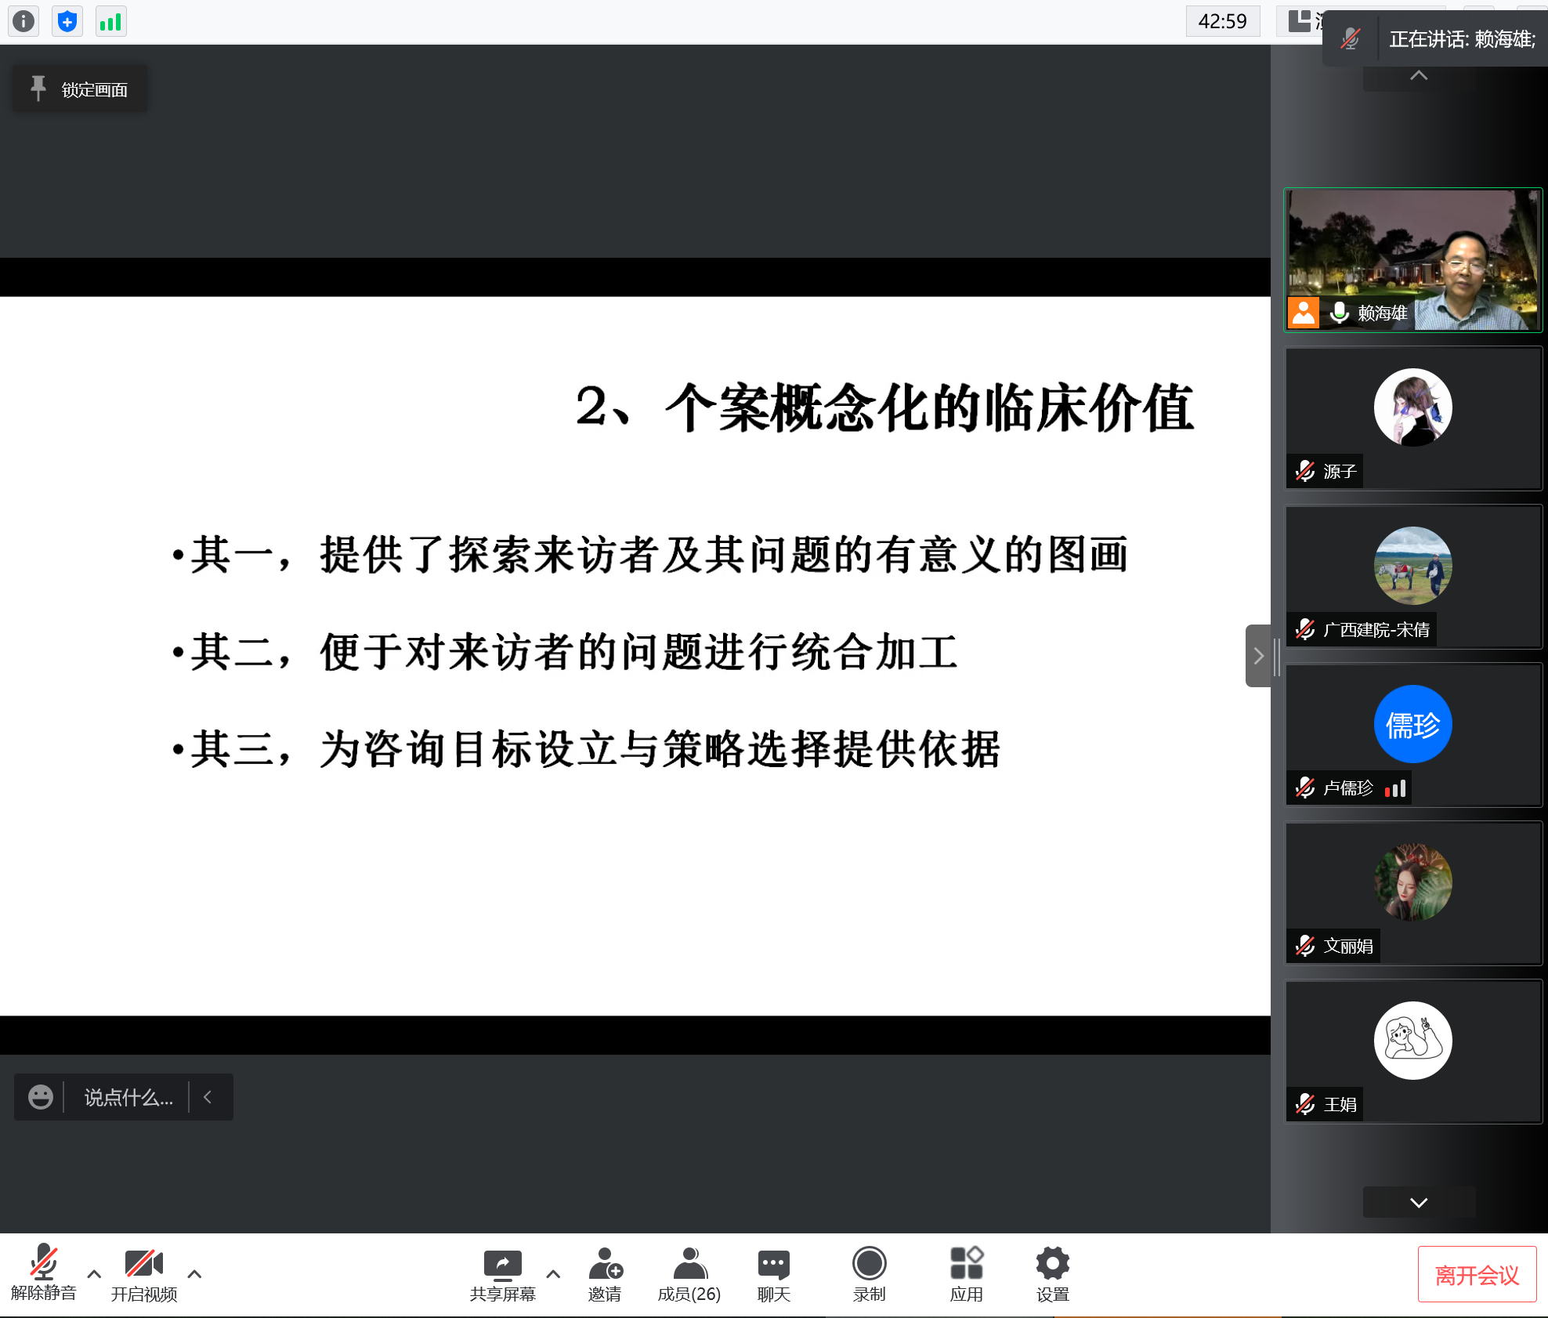This screenshot has width=1548, height=1318.
Task: Collapse the participant video sidebar arrow
Action: 1258,656
